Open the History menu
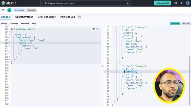Viewport: 191px width, 107px height. click(4, 23)
